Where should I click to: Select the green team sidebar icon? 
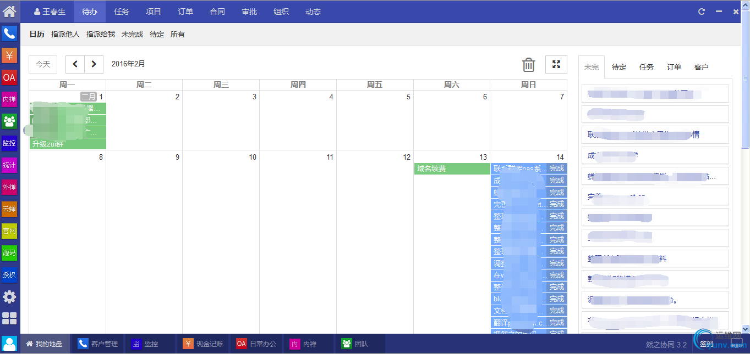[9, 121]
